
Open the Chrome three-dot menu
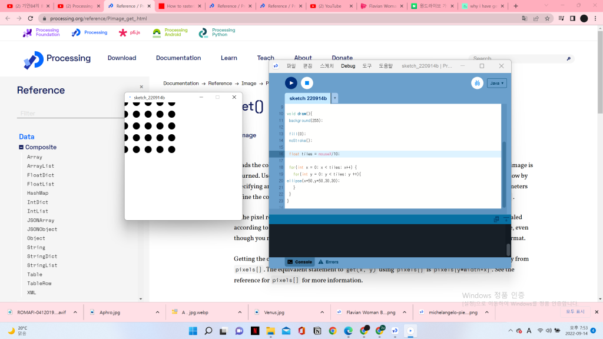(595, 18)
